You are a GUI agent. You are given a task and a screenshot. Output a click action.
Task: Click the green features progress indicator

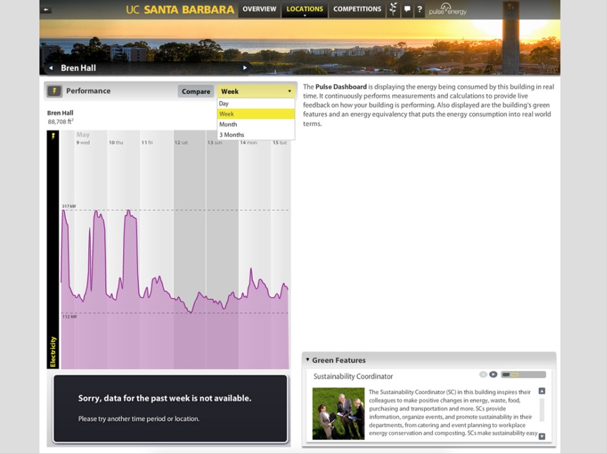[523, 375]
